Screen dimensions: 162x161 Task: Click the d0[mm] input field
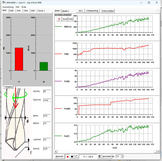point(47,123)
